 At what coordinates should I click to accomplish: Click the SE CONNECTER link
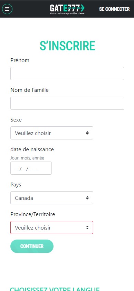[x=114, y=9]
